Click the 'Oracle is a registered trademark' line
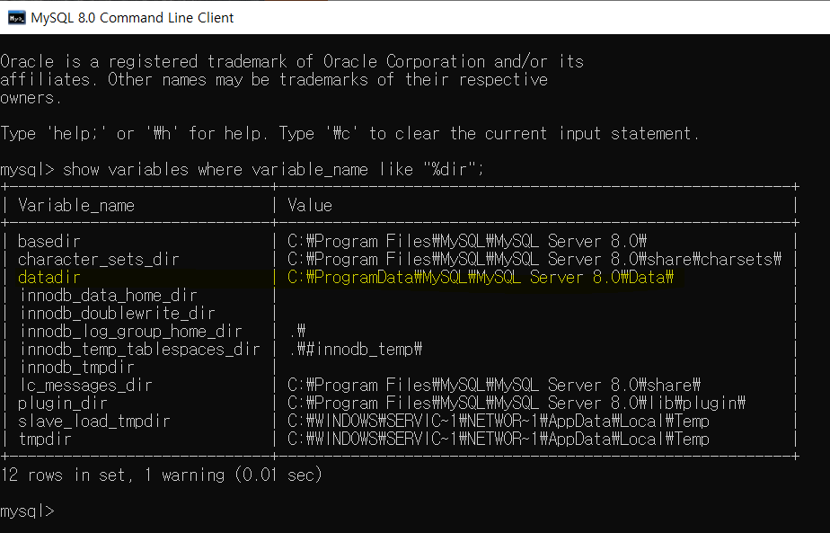Screen dimensions: 830x533 (292, 62)
